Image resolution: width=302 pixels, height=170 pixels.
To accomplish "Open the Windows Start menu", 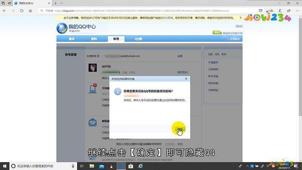I will tap(5, 166).
